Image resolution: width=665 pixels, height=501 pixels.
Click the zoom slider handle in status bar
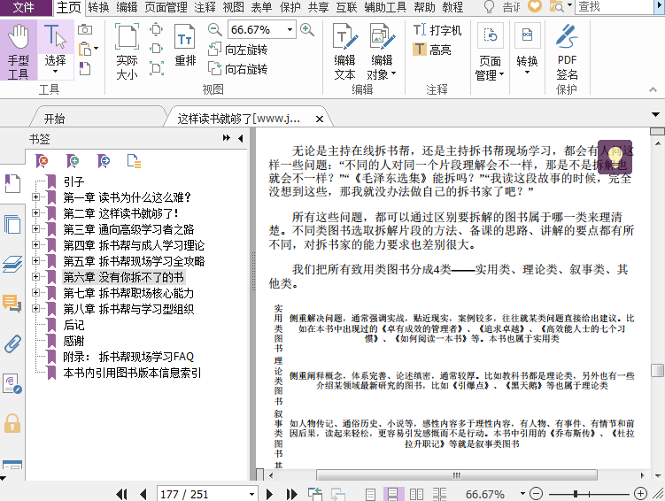point(575,494)
